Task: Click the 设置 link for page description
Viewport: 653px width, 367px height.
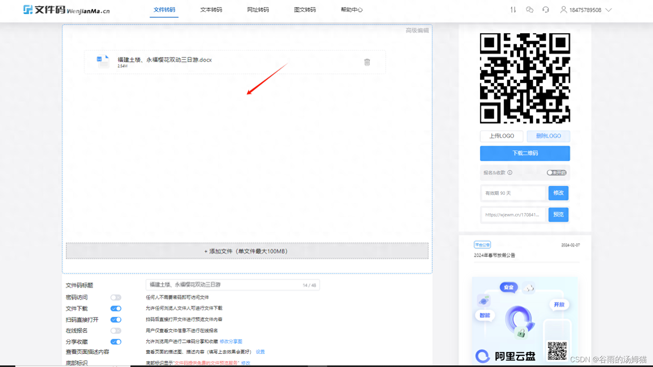Action: [x=260, y=352]
